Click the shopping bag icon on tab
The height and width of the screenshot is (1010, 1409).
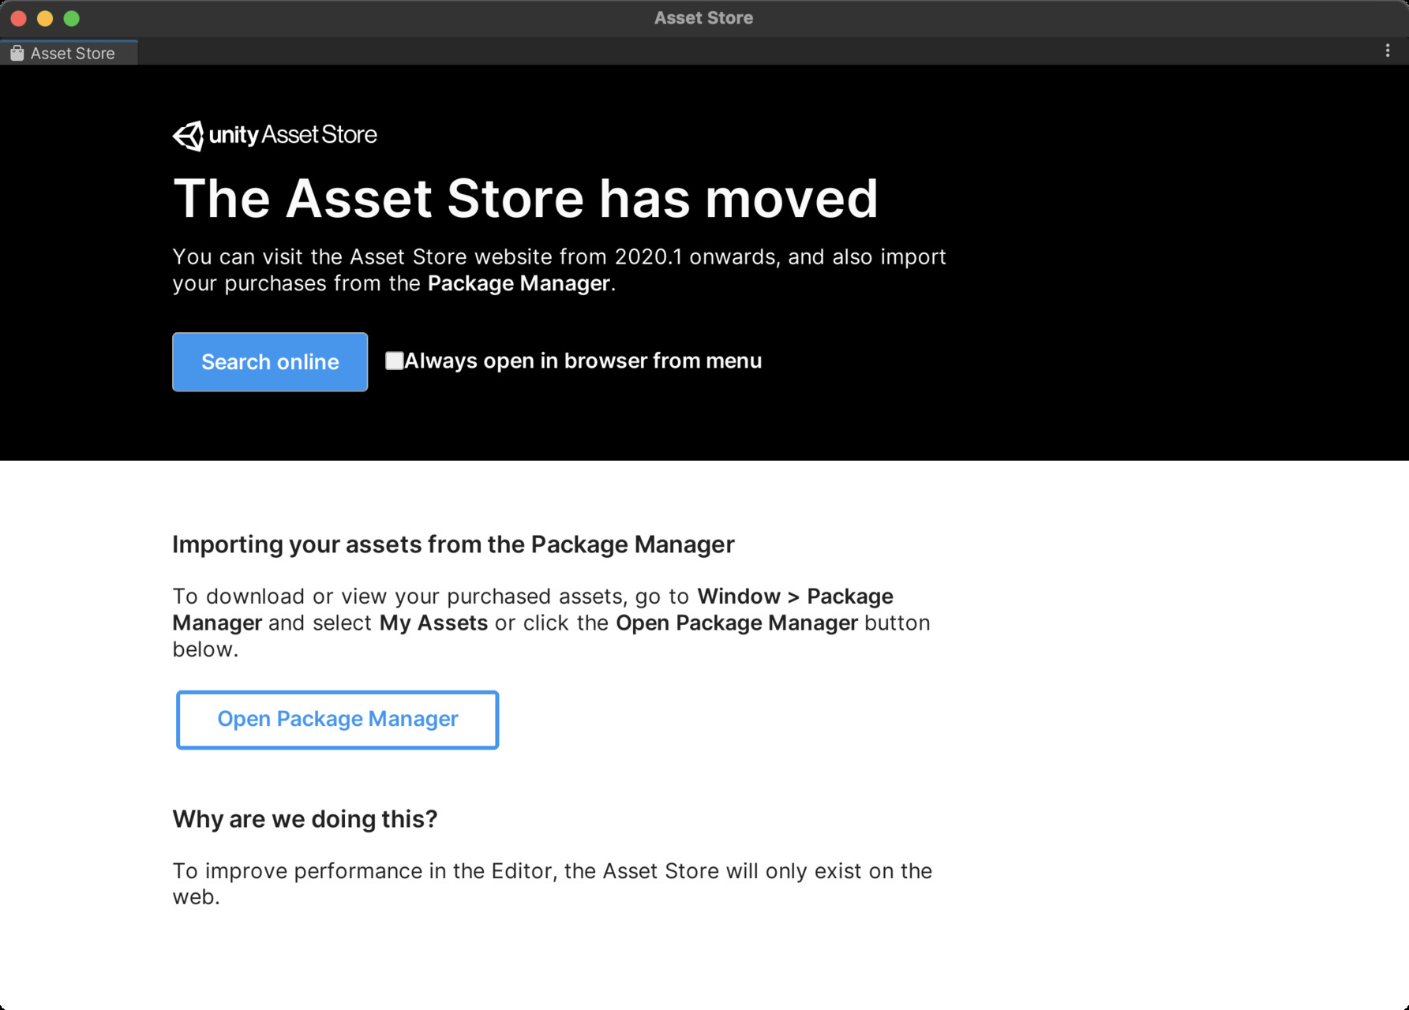(17, 53)
